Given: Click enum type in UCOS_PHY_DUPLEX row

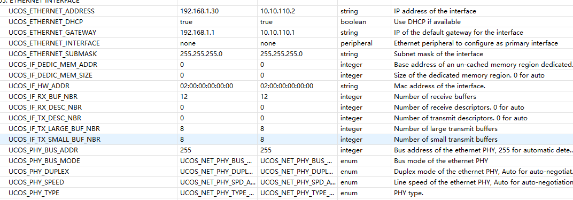Looking at the screenshot, I should tap(349, 172).
